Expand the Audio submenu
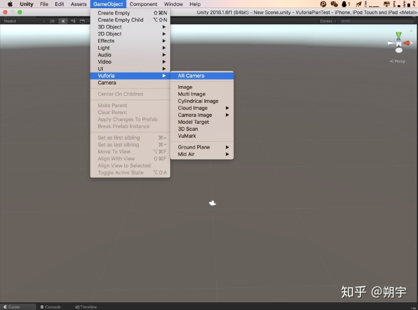The image size is (418, 310). point(130,55)
